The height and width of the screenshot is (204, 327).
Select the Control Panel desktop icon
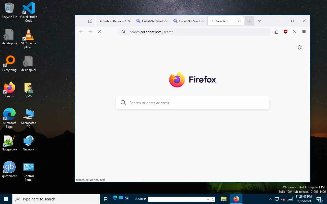[29, 172]
